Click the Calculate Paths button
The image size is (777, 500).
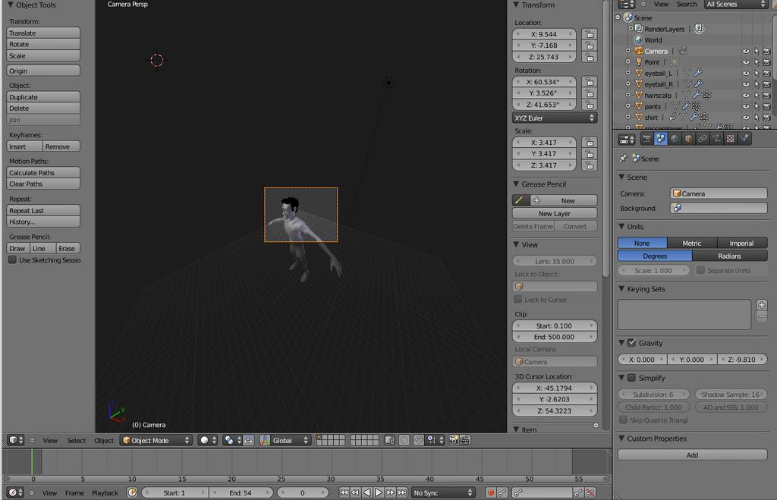coord(43,172)
